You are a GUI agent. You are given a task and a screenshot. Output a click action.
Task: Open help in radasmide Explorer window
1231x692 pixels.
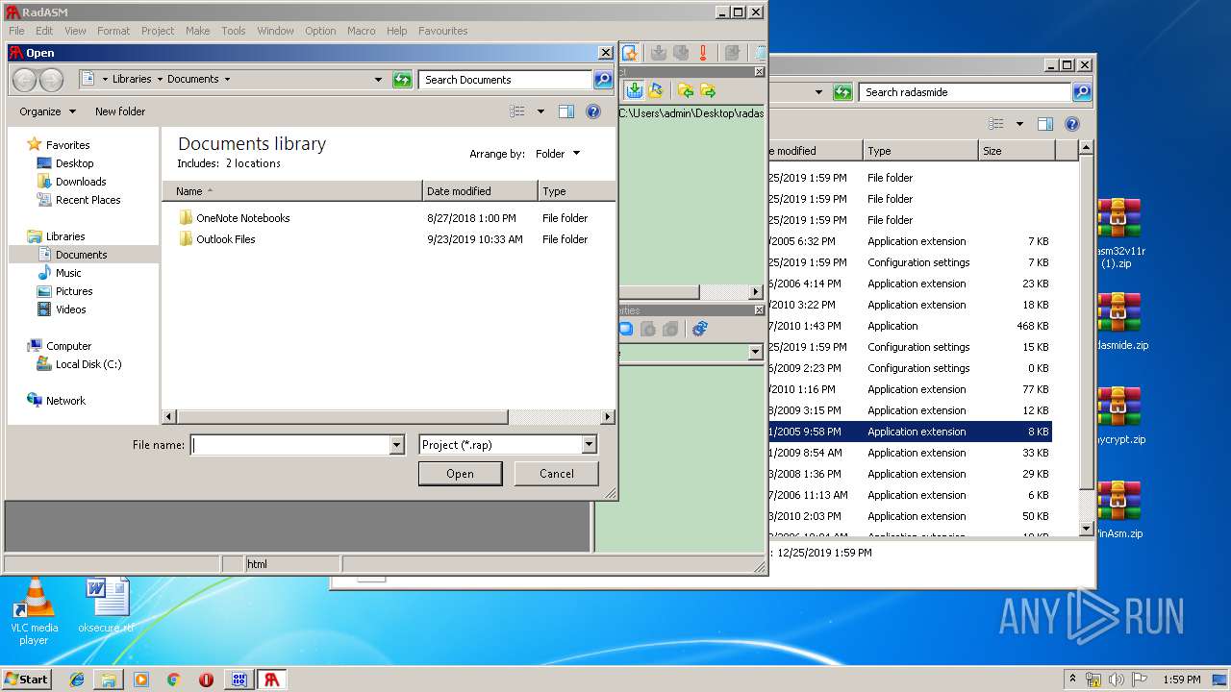pyautogui.click(x=1072, y=124)
